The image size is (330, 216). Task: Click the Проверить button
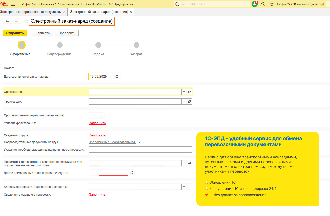[67, 33]
